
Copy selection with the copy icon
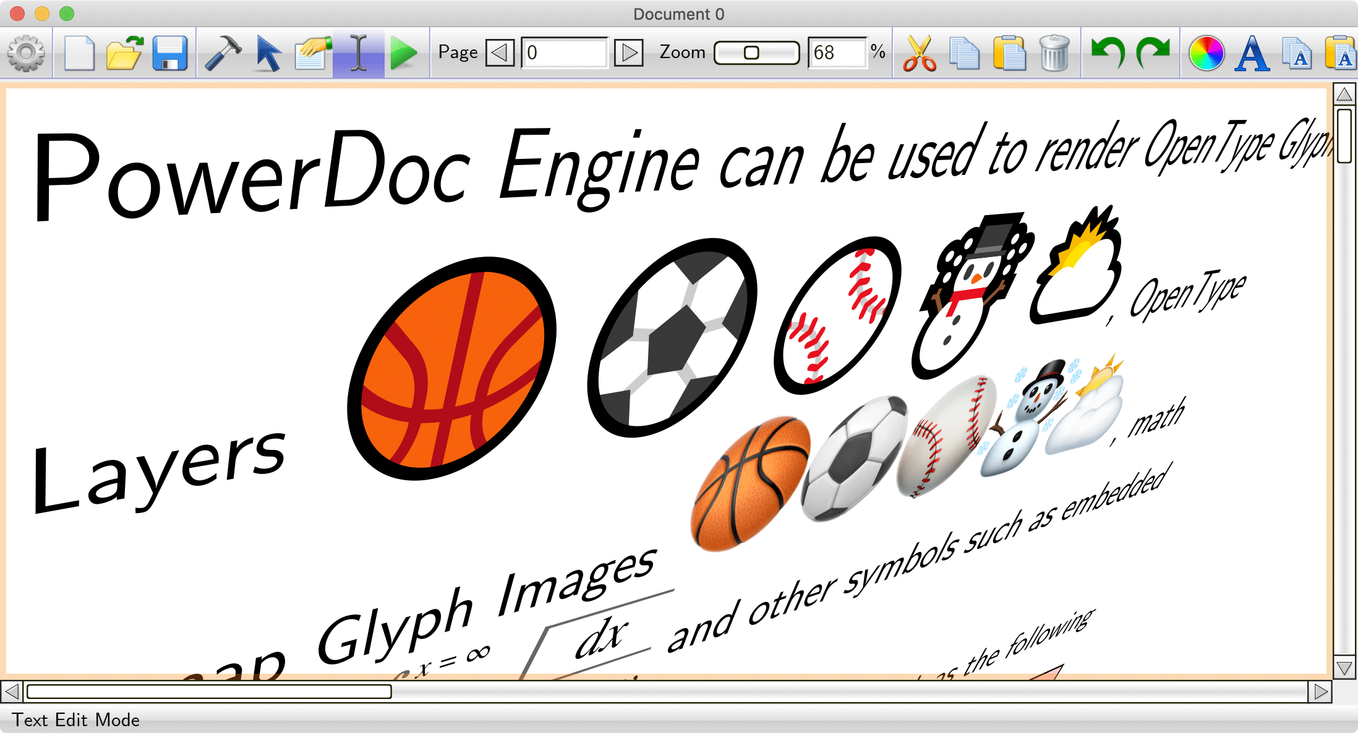click(x=964, y=53)
